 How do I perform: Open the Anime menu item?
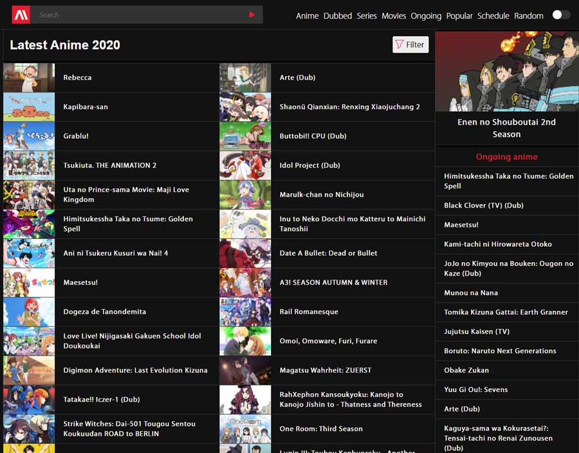pyautogui.click(x=308, y=16)
